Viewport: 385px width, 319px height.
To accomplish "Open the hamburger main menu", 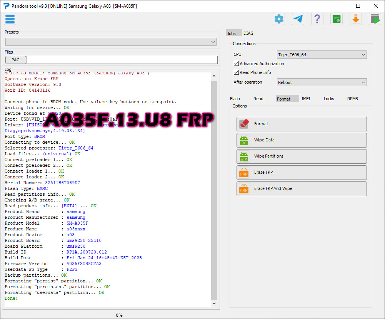I will click(x=10, y=19).
